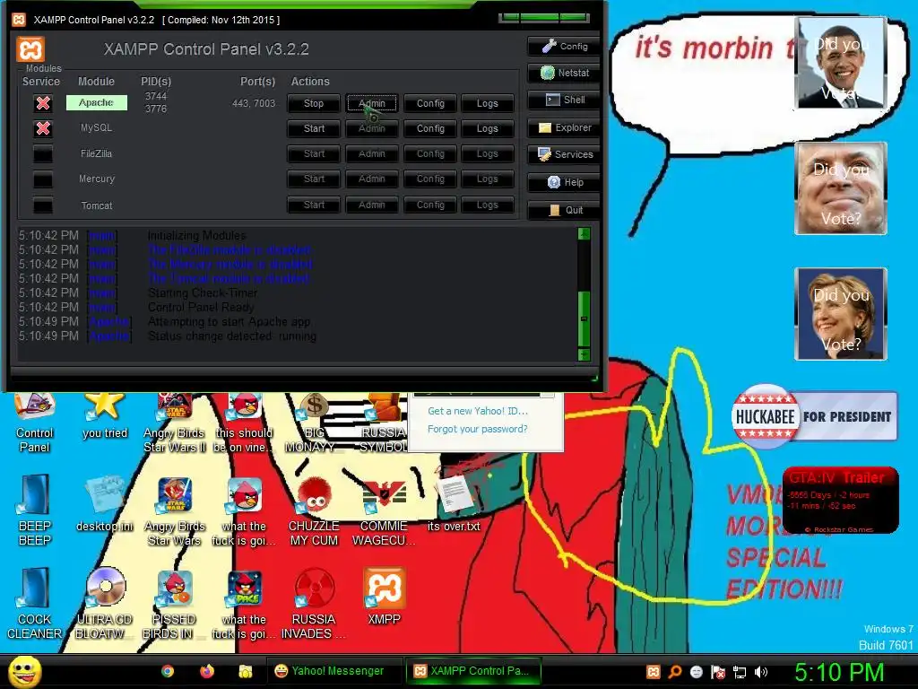Click the Tomcat Start button

(313, 205)
